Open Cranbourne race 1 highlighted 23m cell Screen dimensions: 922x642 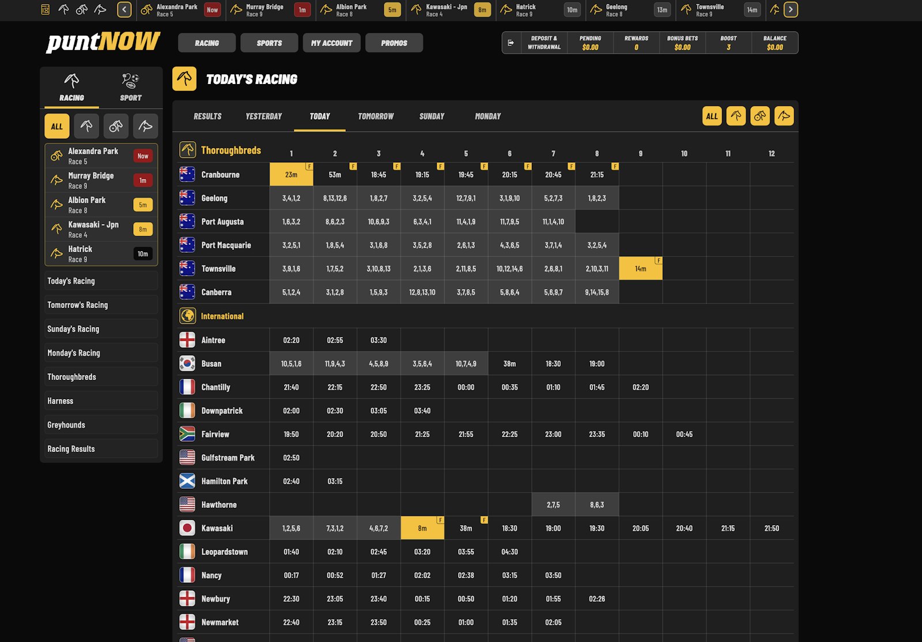(x=291, y=175)
